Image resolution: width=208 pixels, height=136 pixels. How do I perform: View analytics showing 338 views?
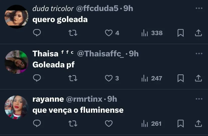152,33
